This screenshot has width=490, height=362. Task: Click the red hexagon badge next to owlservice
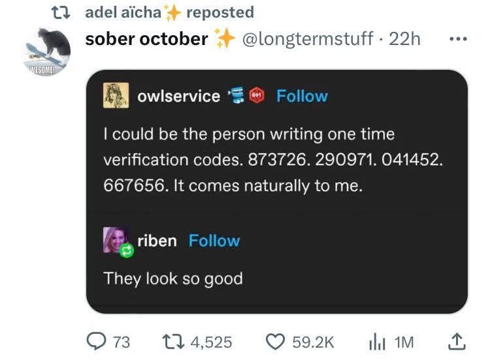coord(257,95)
